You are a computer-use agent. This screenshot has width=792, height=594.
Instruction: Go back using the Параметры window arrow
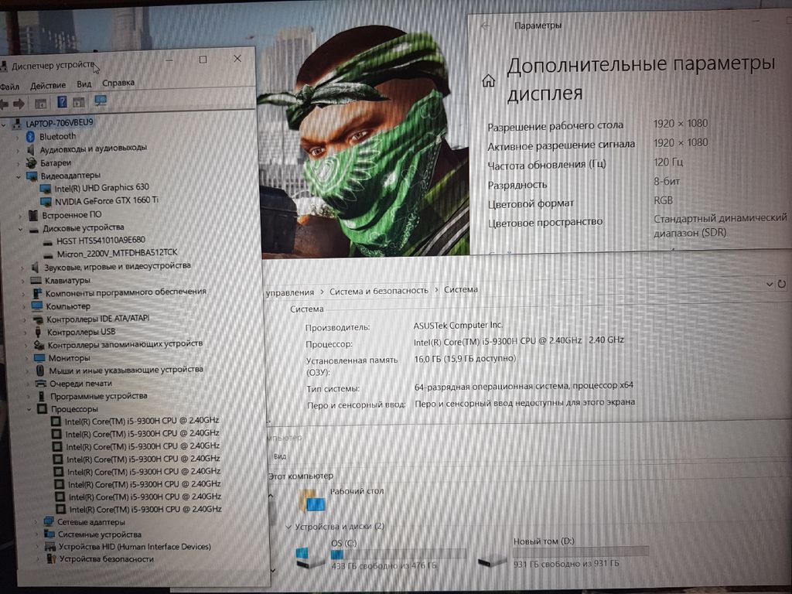(486, 26)
